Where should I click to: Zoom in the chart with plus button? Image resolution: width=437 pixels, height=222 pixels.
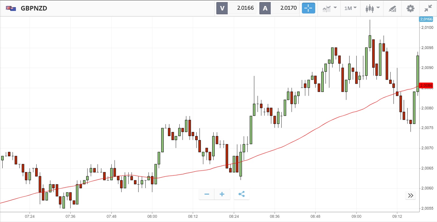[x=222, y=194]
